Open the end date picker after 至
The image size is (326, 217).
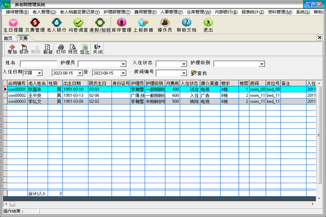[x=123, y=73]
